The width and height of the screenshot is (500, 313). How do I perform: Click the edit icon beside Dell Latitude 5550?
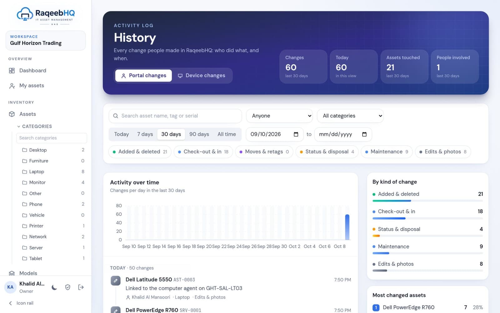116,280
